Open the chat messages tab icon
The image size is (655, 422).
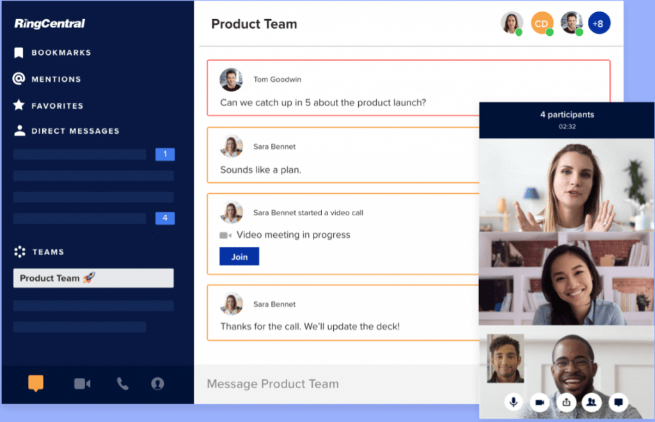tap(36, 384)
